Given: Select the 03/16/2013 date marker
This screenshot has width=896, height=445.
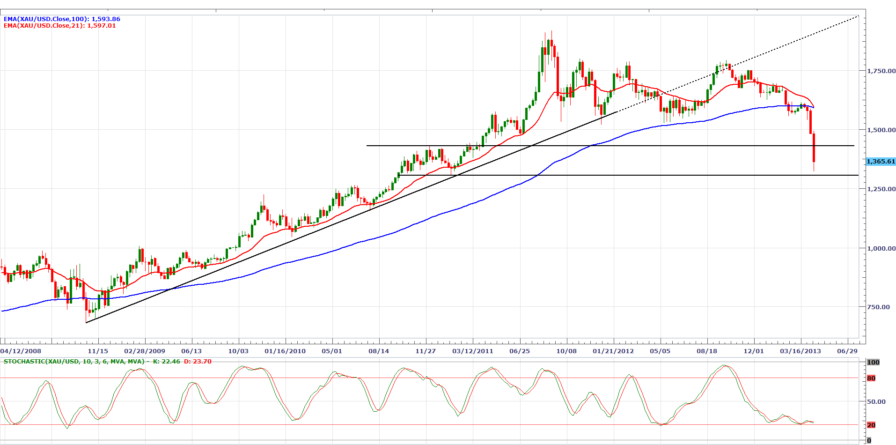Looking at the screenshot, I should 801,351.
